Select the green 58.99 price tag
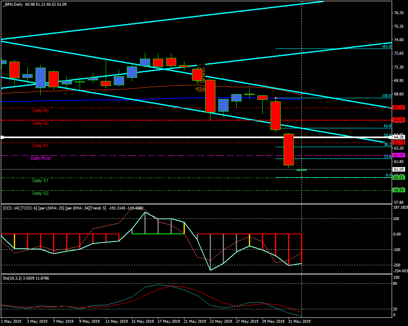The image size is (408, 326). (x=398, y=190)
